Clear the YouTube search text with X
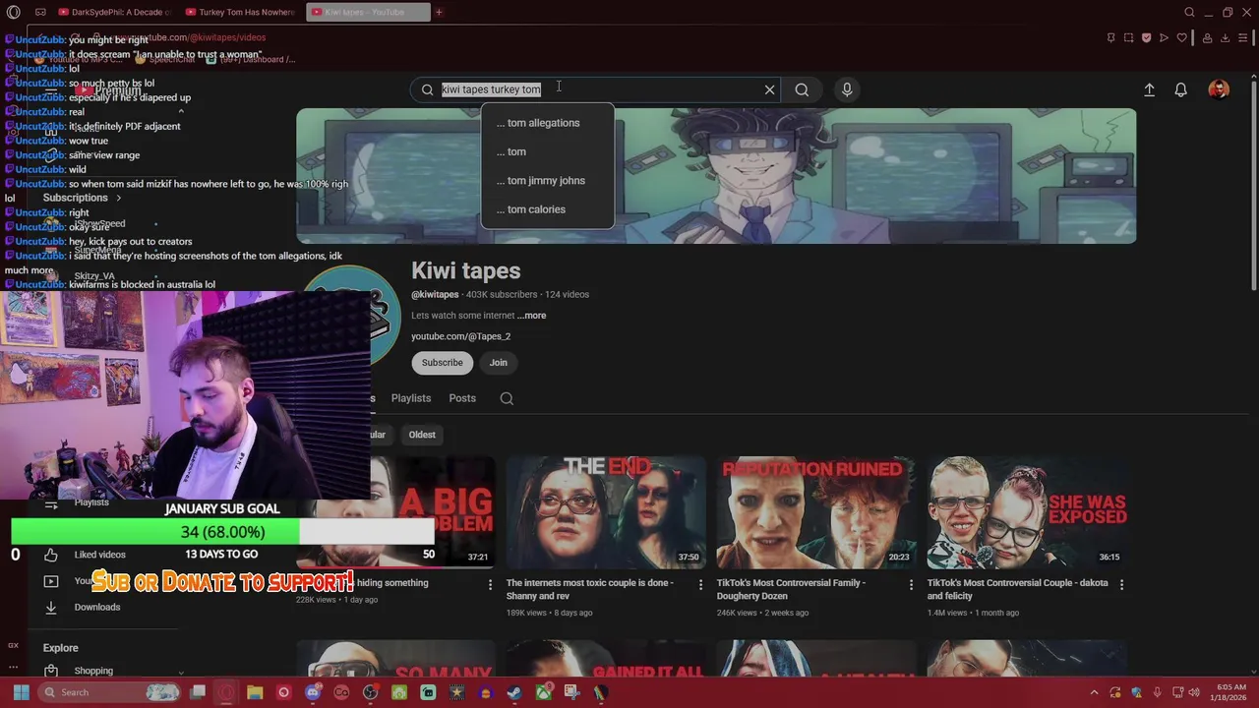This screenshot has width=1259, height=708. point(769,89)
